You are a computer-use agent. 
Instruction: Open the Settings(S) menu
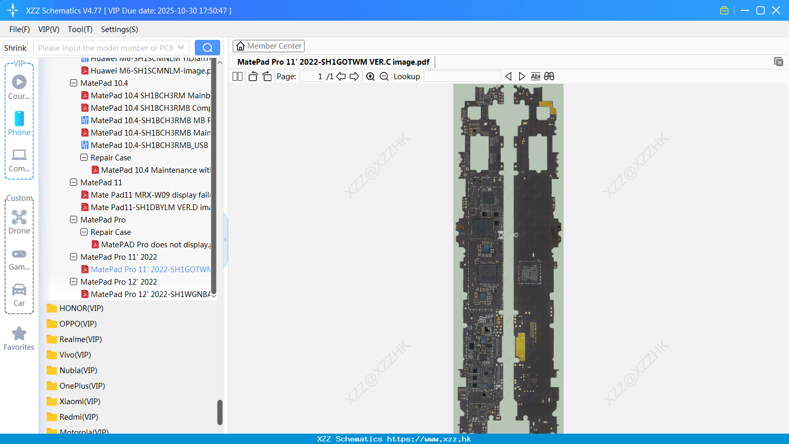pos(120,29)
